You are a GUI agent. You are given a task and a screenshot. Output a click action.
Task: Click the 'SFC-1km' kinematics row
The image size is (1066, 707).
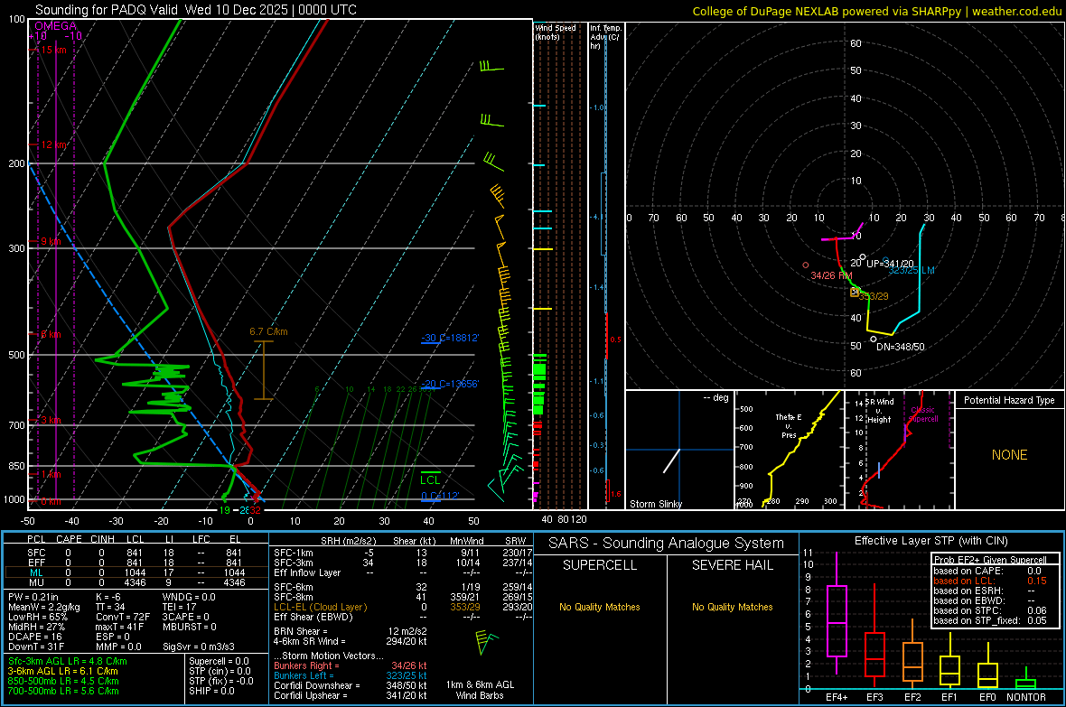(x=403, y=553)
